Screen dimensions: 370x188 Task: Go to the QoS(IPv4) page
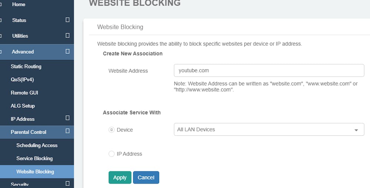[x=22, y=80]
